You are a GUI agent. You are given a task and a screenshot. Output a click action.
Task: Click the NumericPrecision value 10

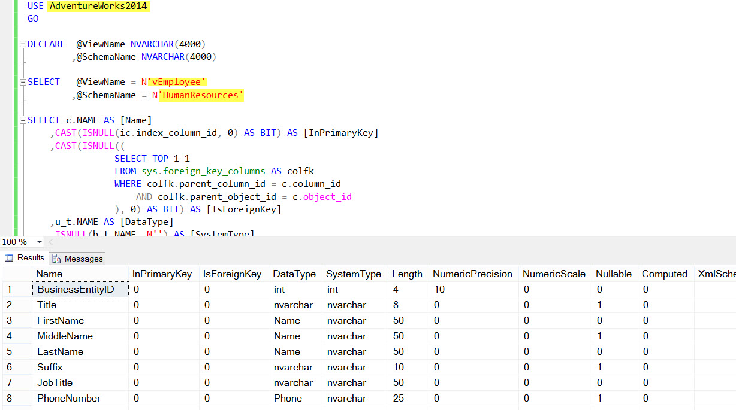tap(473, 290)
